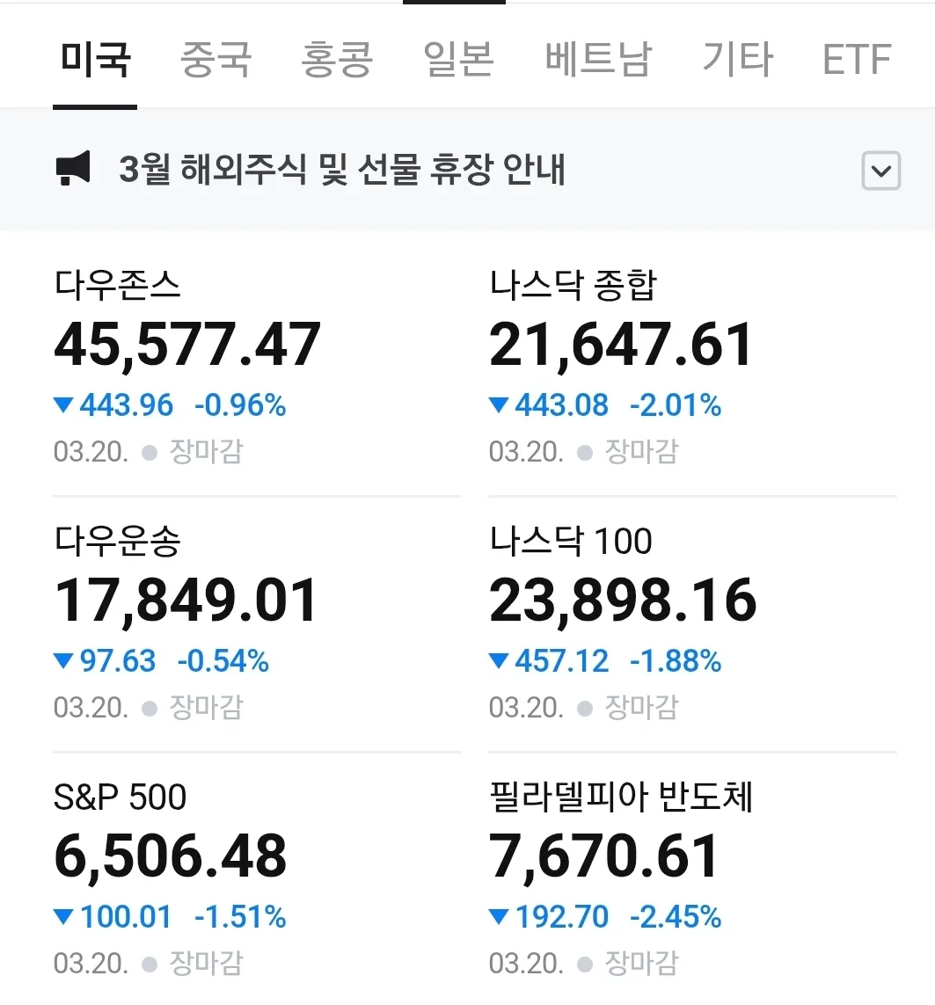Select the 미국 tab
Screen dimensions: 935x1005
tap(95, 60)
